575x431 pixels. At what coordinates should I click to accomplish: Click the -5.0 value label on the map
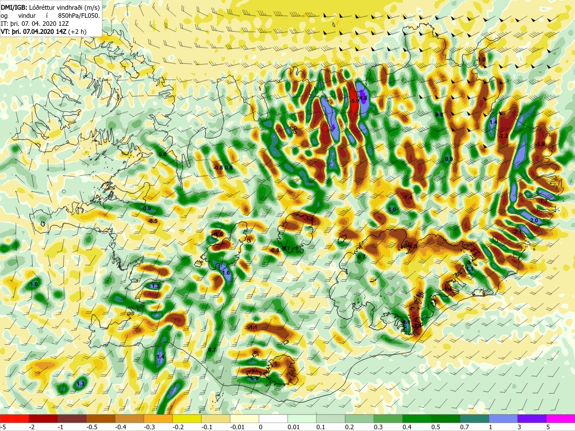354,101
